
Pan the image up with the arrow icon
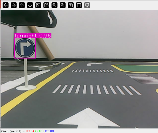click(x=22, y=5)
